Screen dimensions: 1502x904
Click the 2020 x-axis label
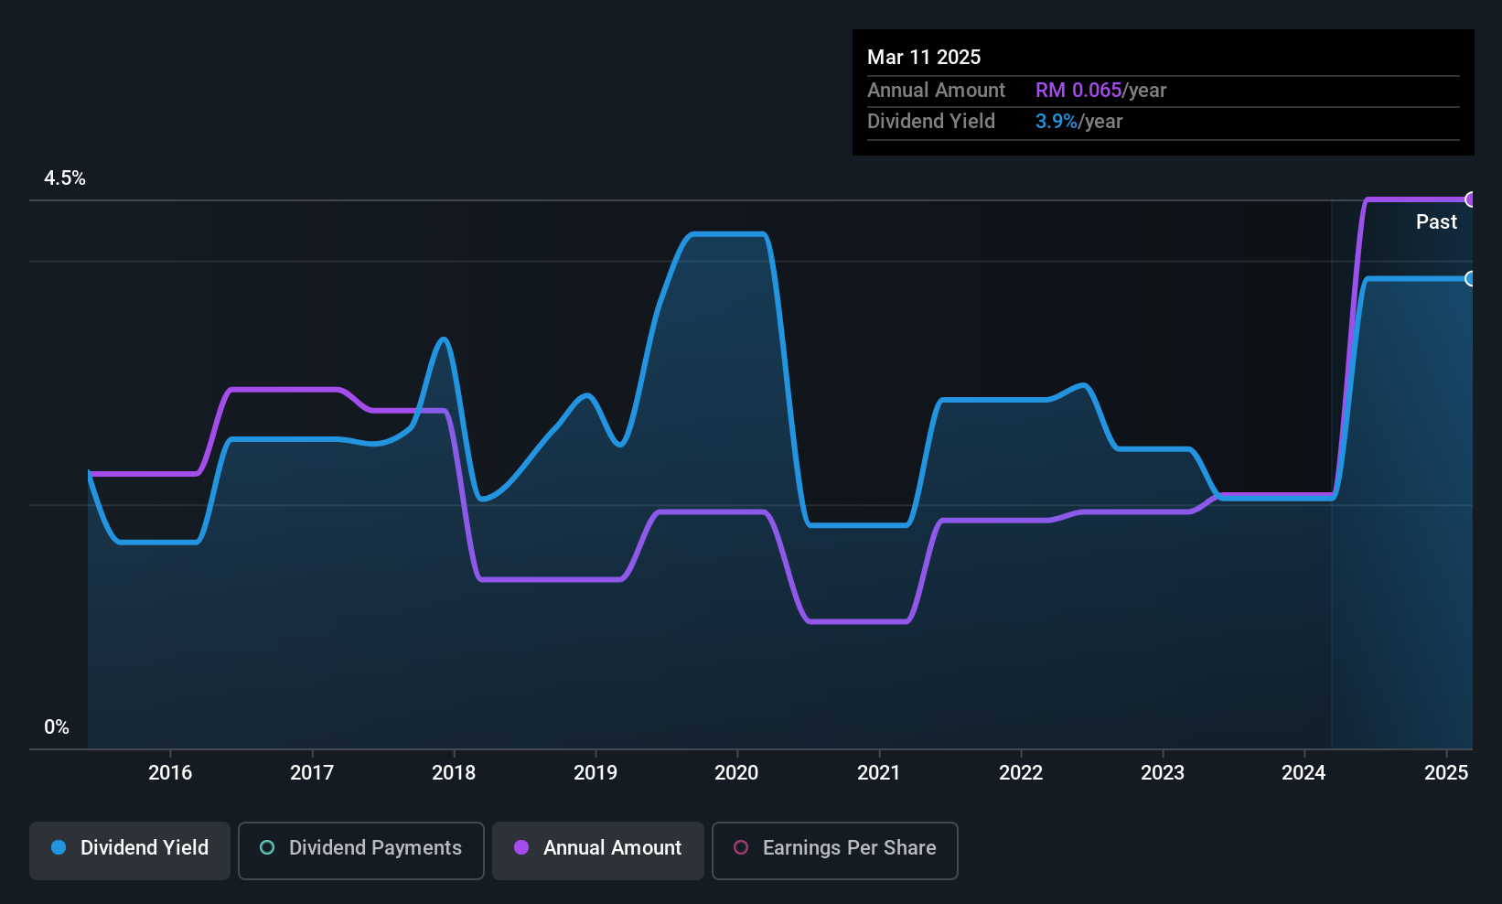pos(736,773)
